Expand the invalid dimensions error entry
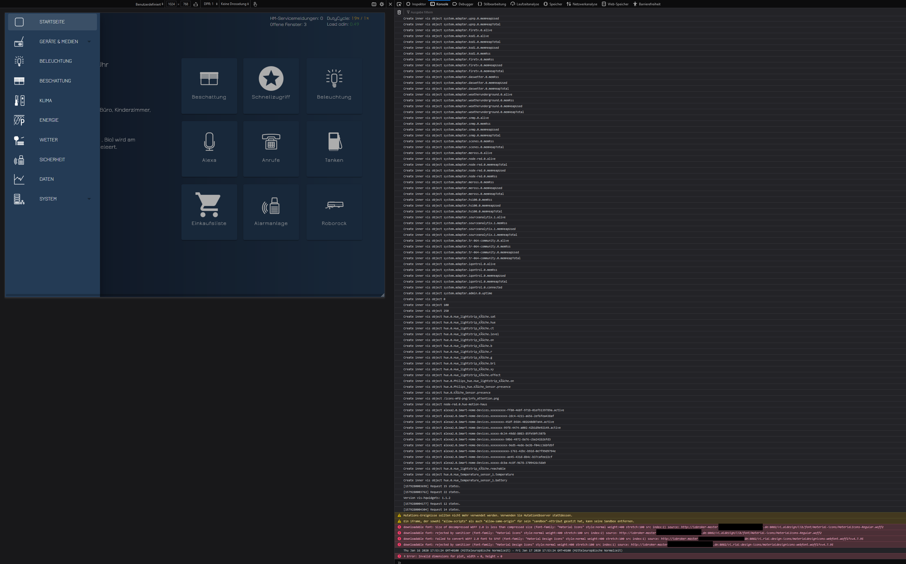Image resolution: width=906 pixels, height=564 pixels. 405,556
